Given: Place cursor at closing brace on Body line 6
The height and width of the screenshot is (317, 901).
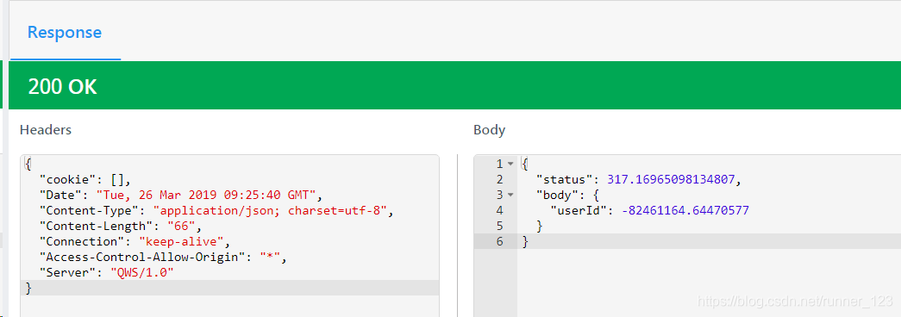Looking at the screenshot, I should 525,242.
